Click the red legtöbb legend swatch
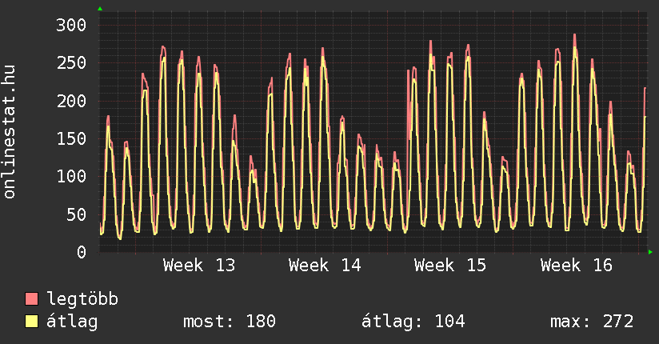Viewport: 659px width, 344px height. click(32, 300)
